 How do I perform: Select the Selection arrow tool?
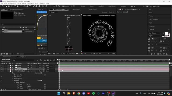click(6, 6)
